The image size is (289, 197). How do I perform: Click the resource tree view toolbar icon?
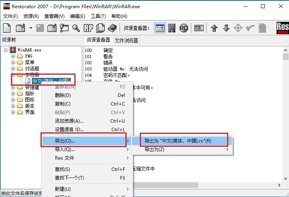coord(64,28)
